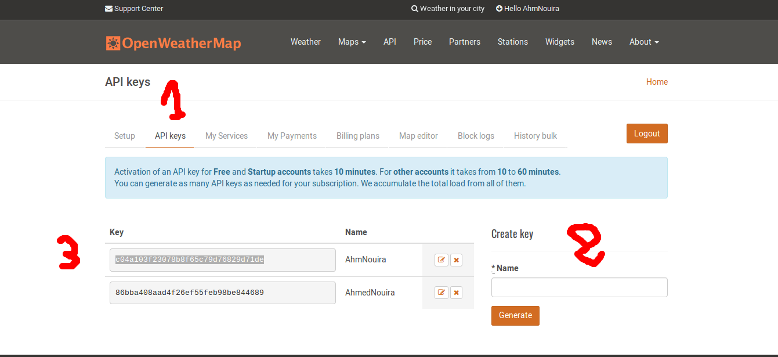Click the Weather in your city search icon
This screenshot has height=357, width=778.
point(414,9)
